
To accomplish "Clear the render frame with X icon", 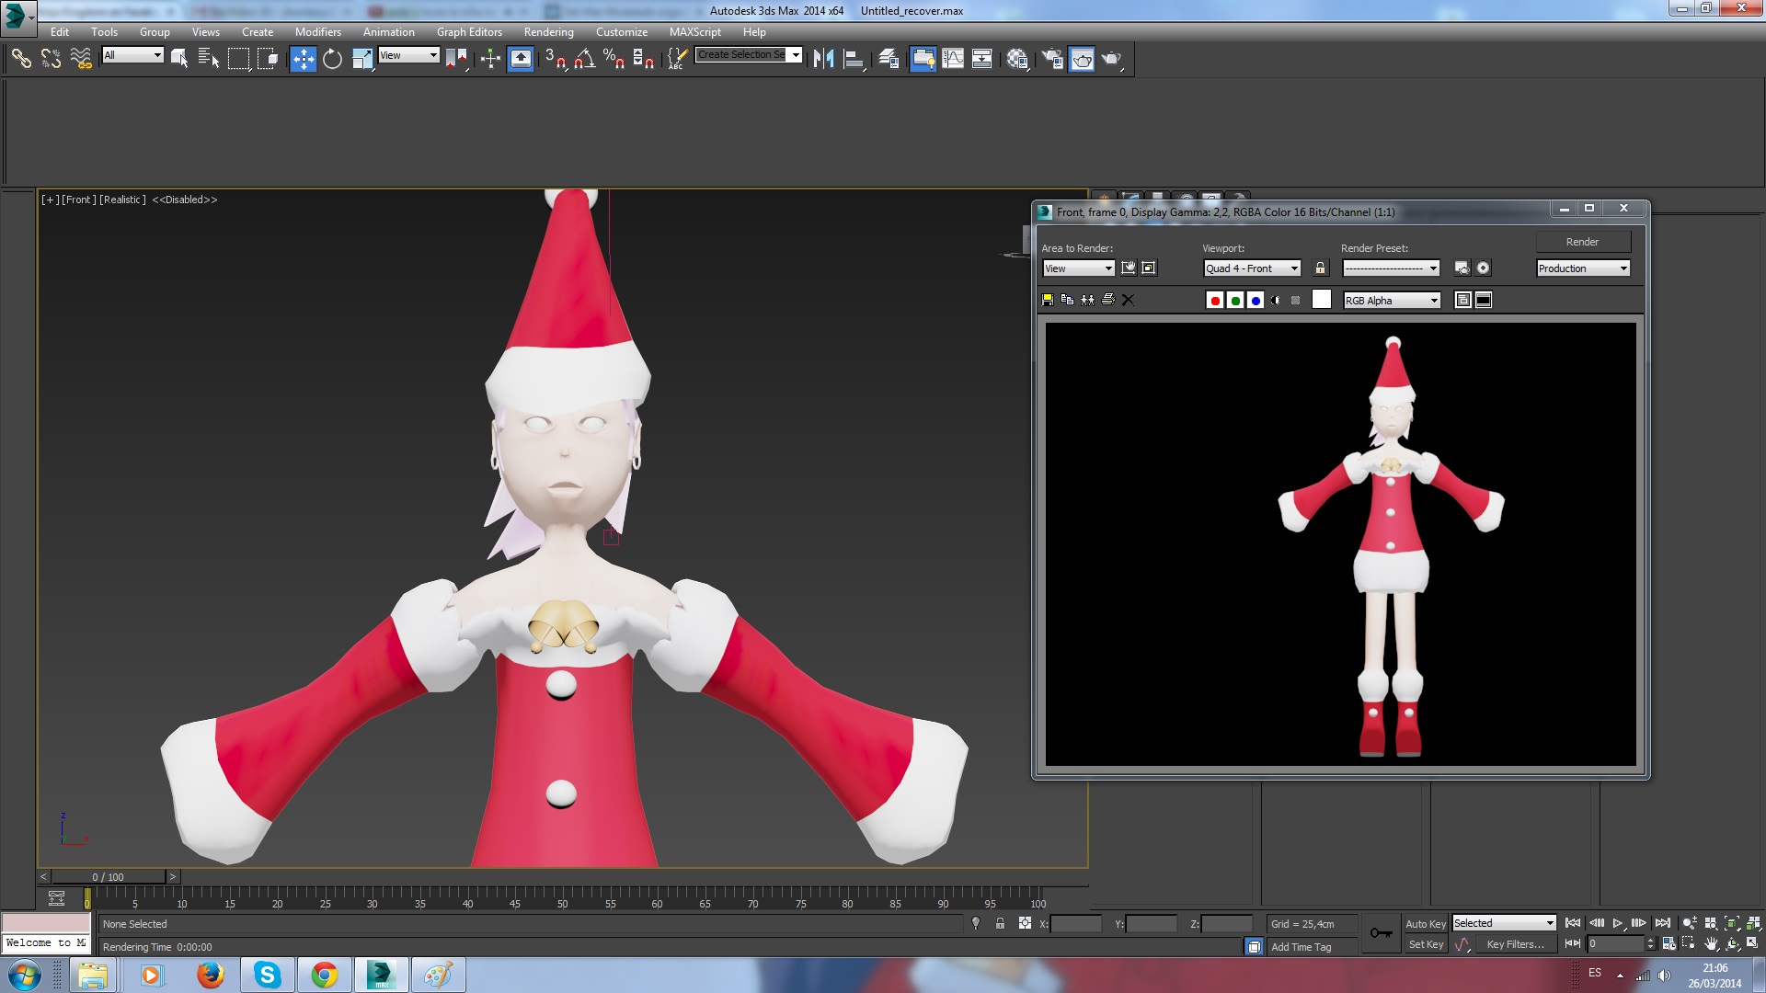I will 1129,300.
